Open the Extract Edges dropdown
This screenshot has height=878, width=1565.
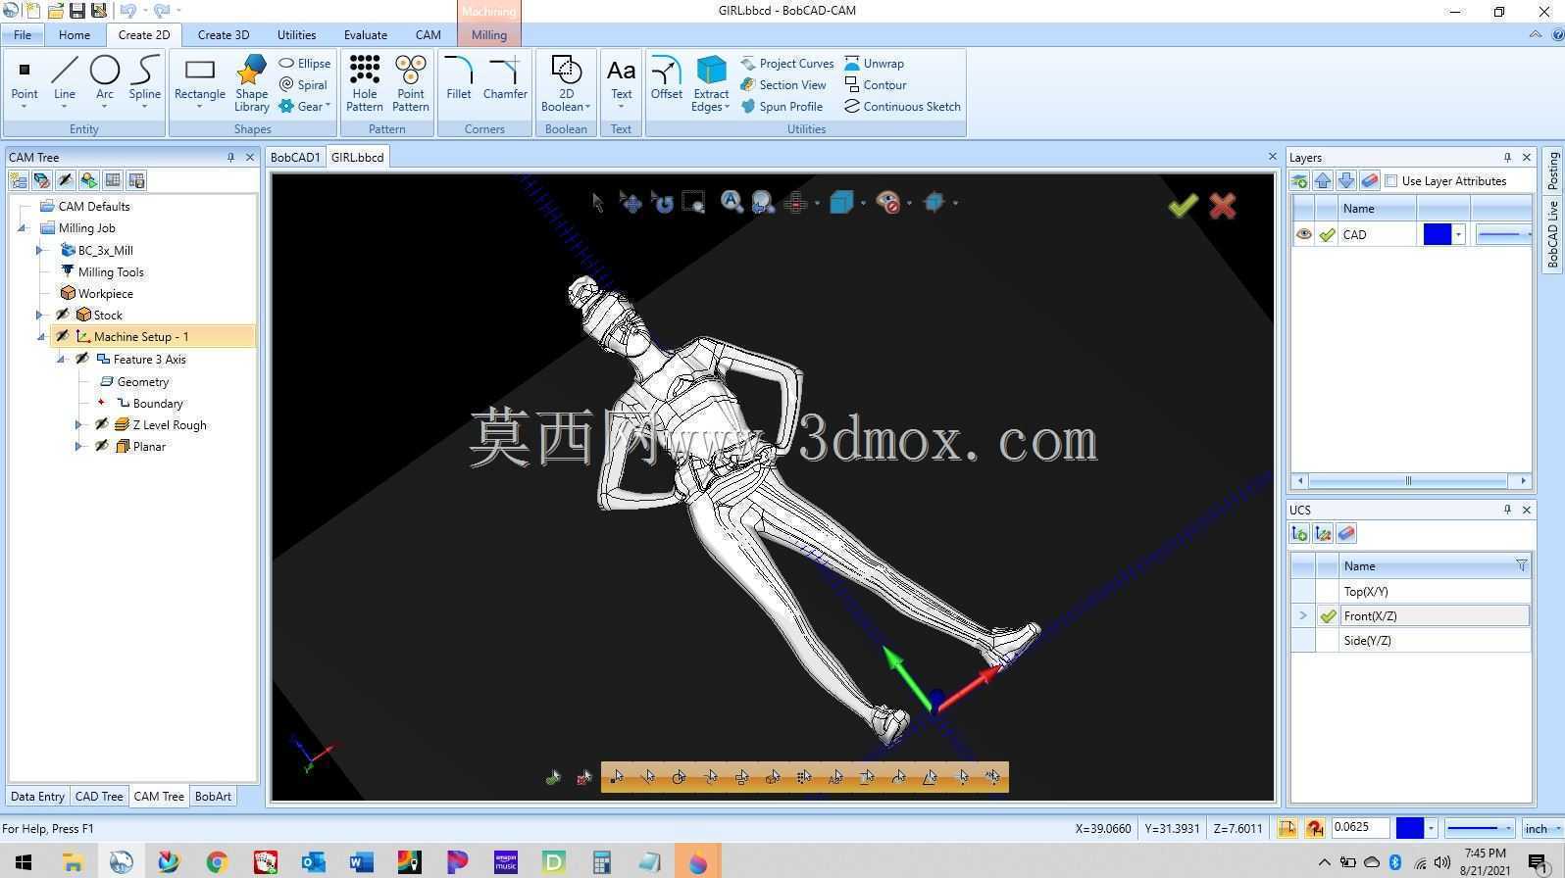tap(711, 83)
